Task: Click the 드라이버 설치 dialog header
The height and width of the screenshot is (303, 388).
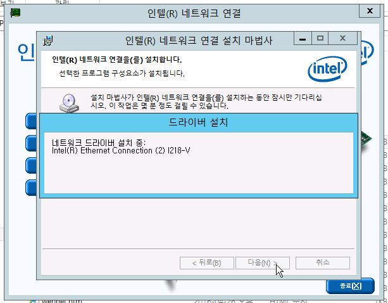Action: click(x=199, y=122)
